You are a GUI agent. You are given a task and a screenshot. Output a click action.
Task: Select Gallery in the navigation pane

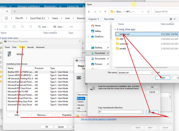(96, 31)
